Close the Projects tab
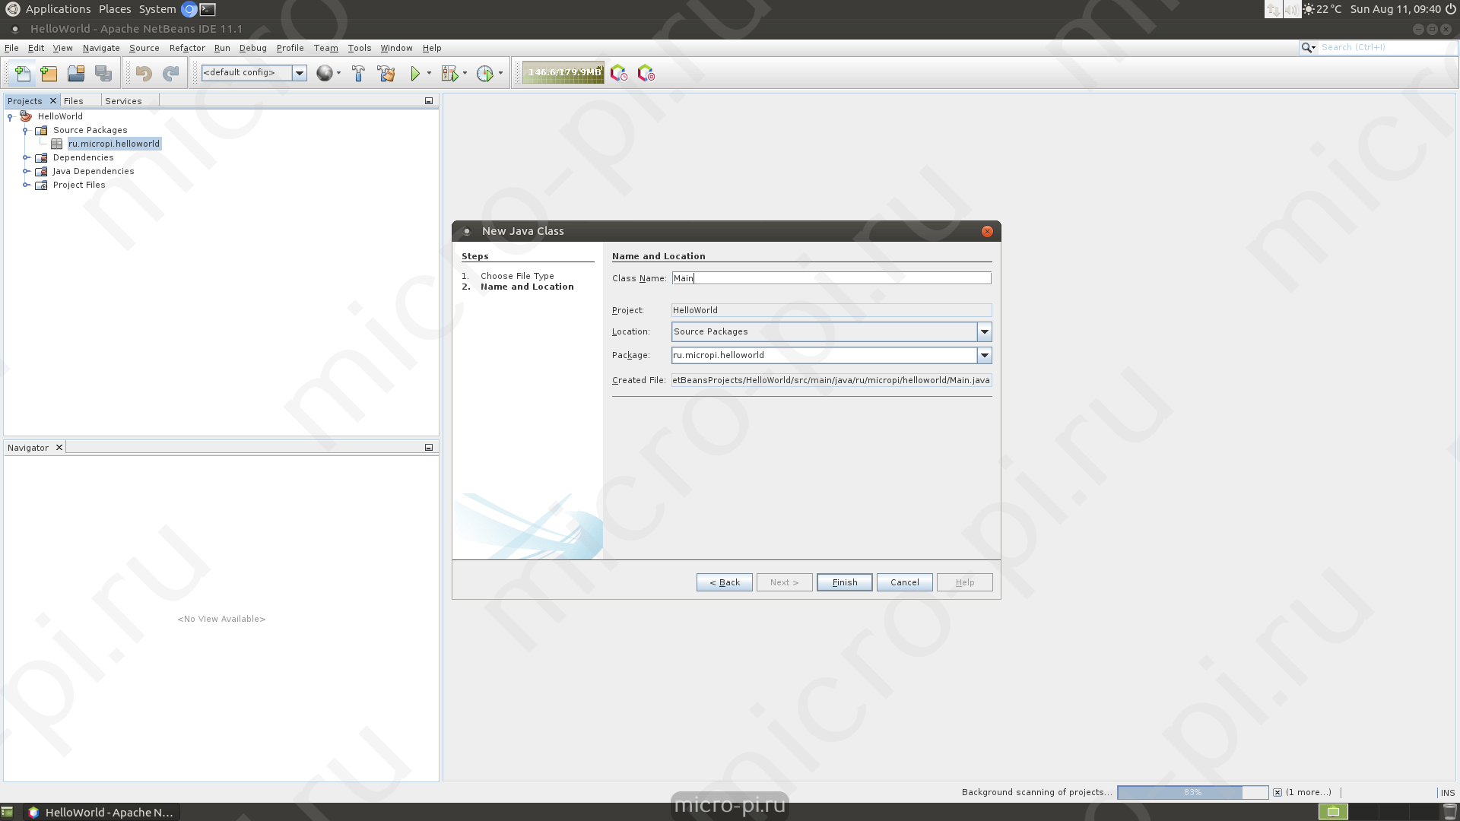 pos(53,101)
